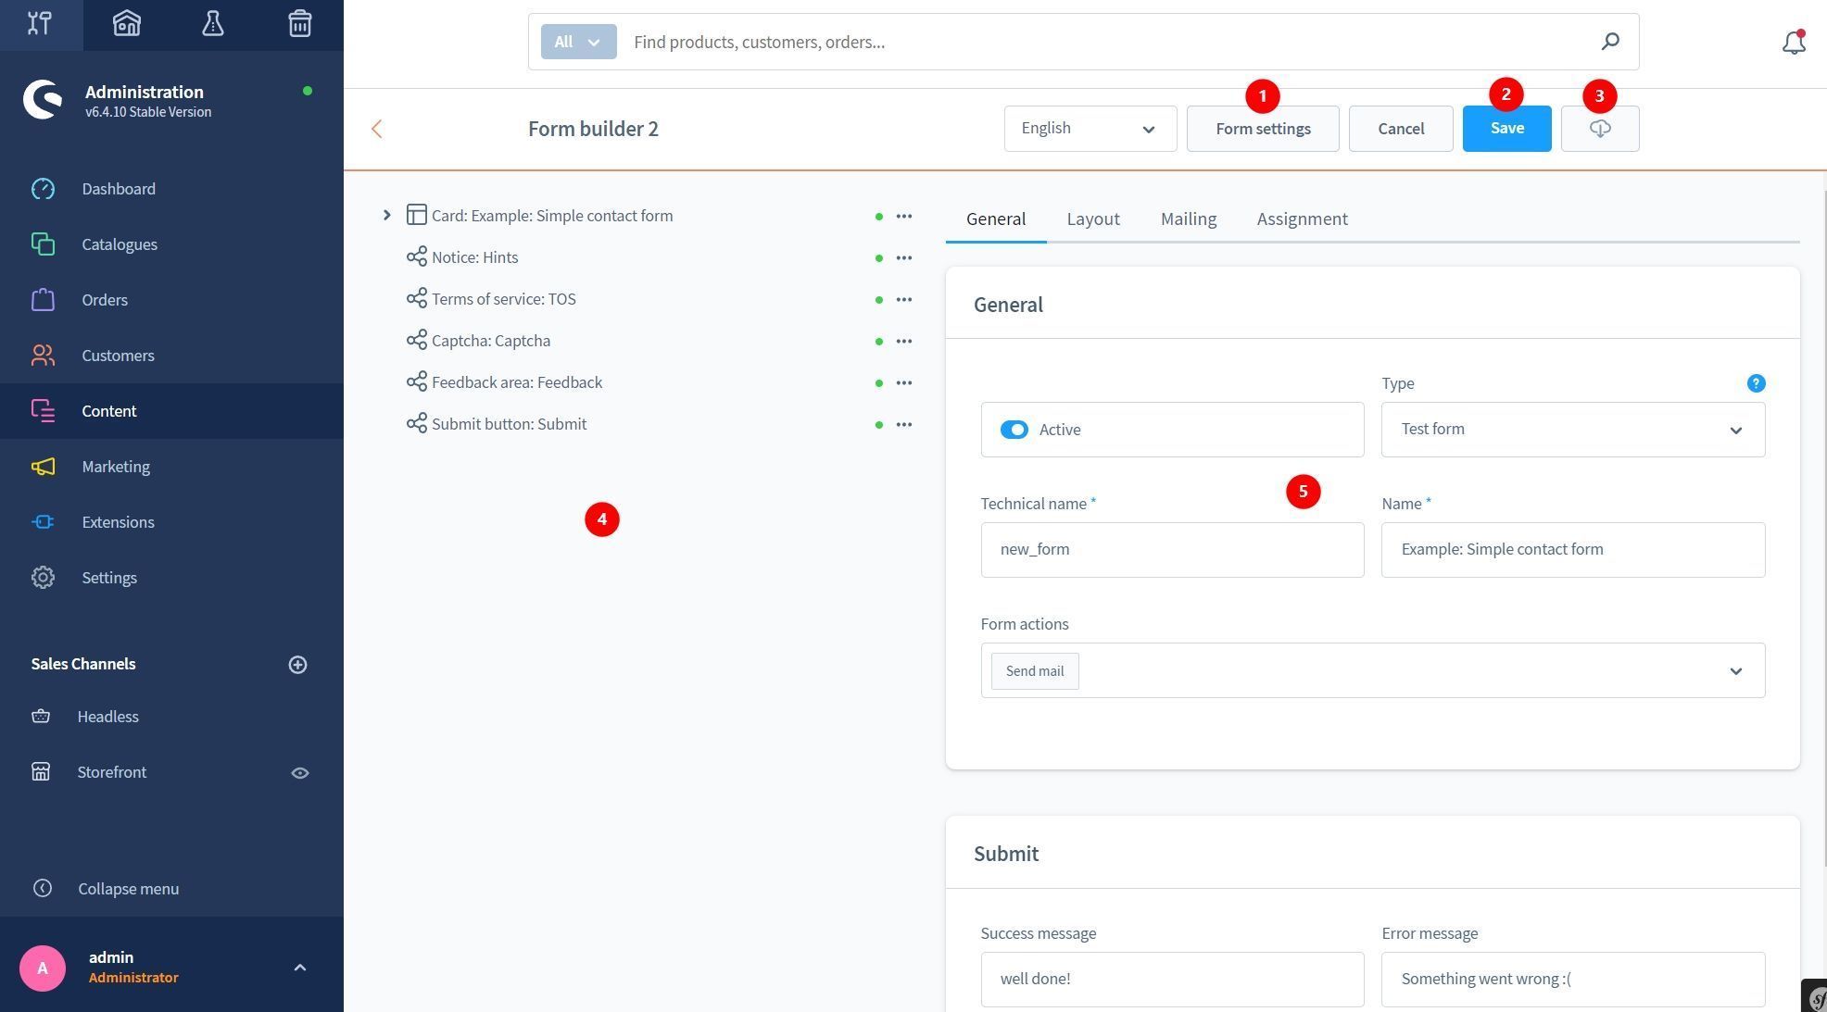The width and height of the screenshot is (1827, 1012).
Task: Open three-dots menu for Submit button element
Action: (903, 425)
